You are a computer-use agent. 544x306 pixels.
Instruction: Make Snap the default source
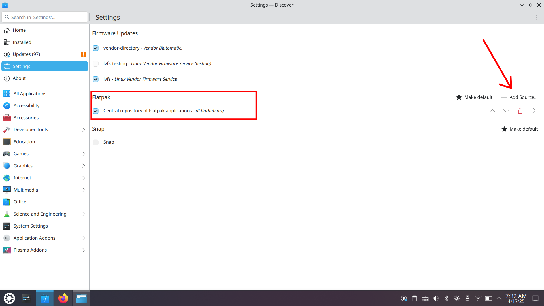tap(520, 129)
